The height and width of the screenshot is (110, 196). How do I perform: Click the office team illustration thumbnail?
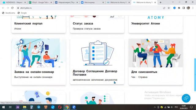pyautogui.click(x=156, y=53)
